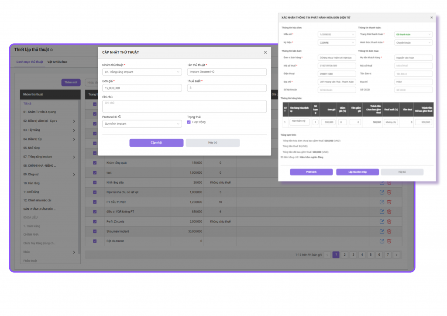Click the Cập nhật button
The image size is (447, 316).
coord(156,143)
